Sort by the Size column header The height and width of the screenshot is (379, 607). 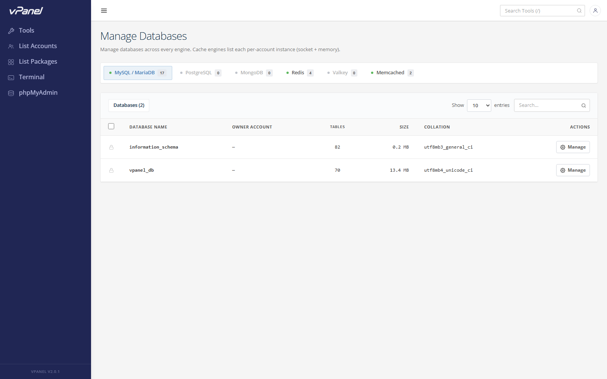[x=404, y=127]
